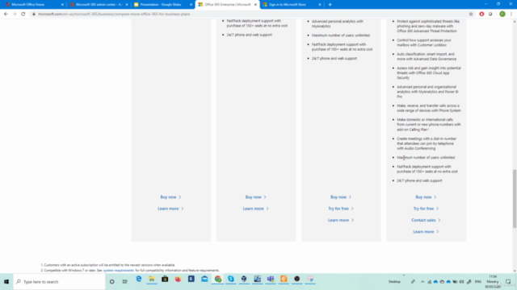Click the page's vertical scrollbar thumb

pos(515,198)
